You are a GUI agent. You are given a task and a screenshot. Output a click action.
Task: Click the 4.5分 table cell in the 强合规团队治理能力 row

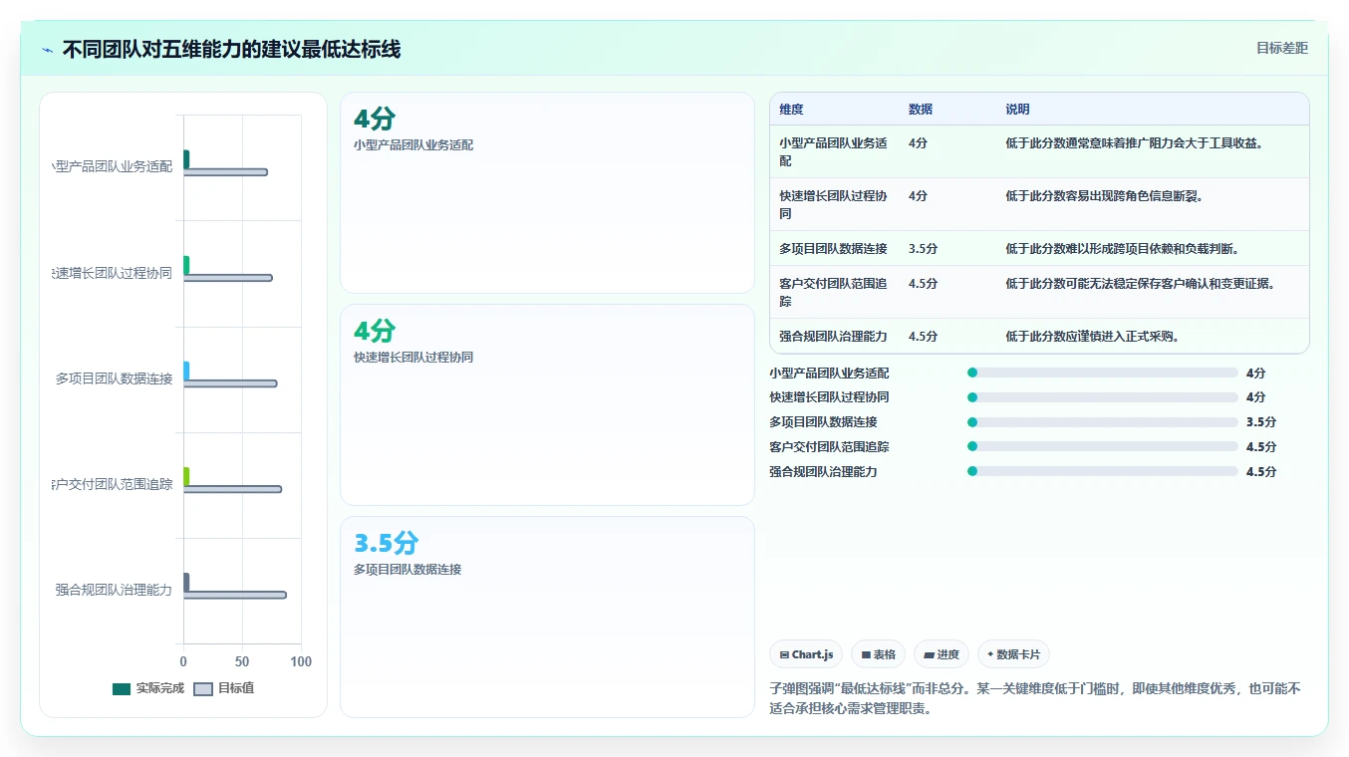click(923, 336)
